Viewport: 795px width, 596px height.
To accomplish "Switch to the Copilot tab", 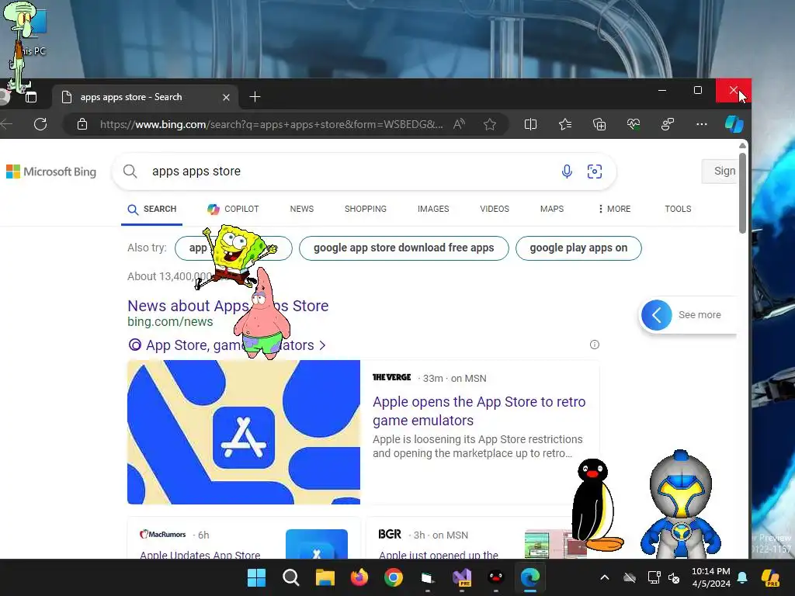I will pos(233,209).
